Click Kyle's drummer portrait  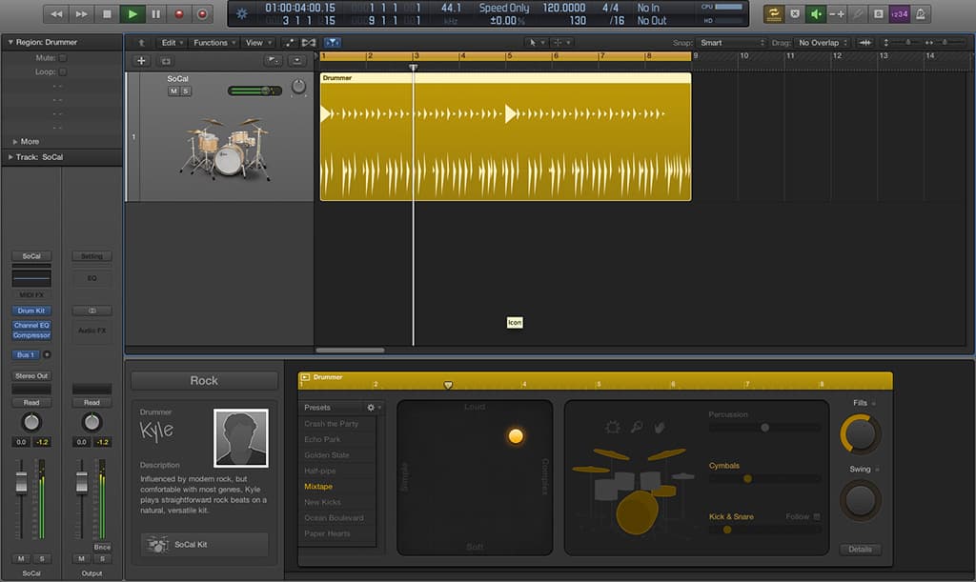click(x=241, y=438)
